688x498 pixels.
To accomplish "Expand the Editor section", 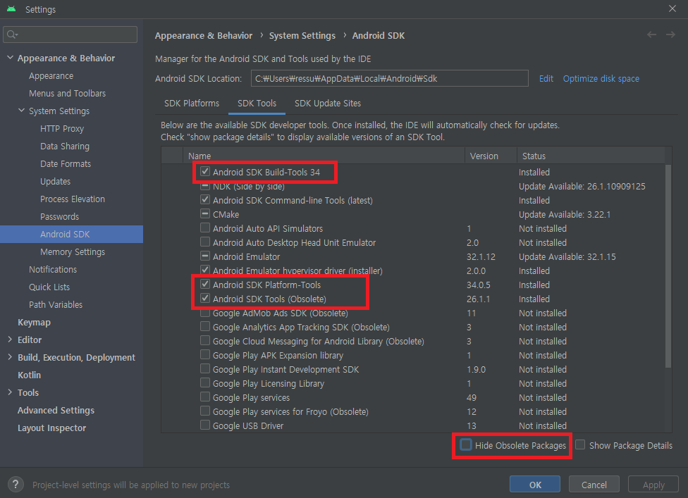I will tap(10, 340).
